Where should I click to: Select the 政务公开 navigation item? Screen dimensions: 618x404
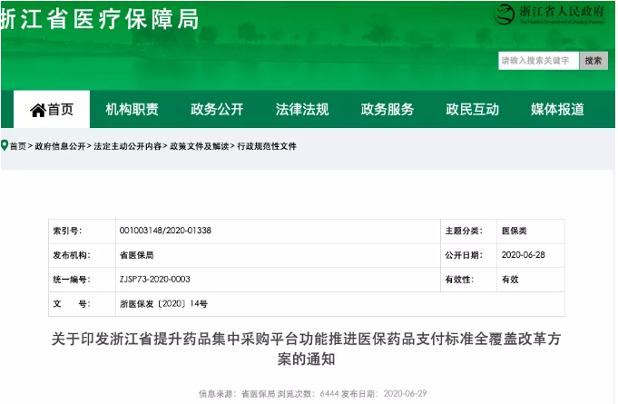coord(217,110)
